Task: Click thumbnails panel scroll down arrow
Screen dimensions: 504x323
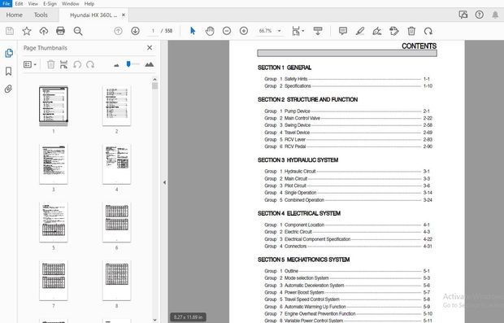Action: [x=154, y=320]
